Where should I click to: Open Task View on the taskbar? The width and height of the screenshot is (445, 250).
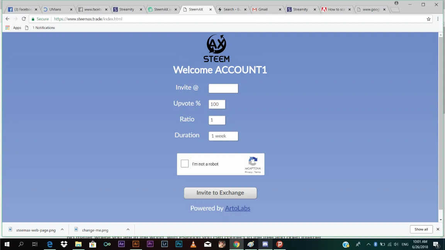[x=35, y=244]
